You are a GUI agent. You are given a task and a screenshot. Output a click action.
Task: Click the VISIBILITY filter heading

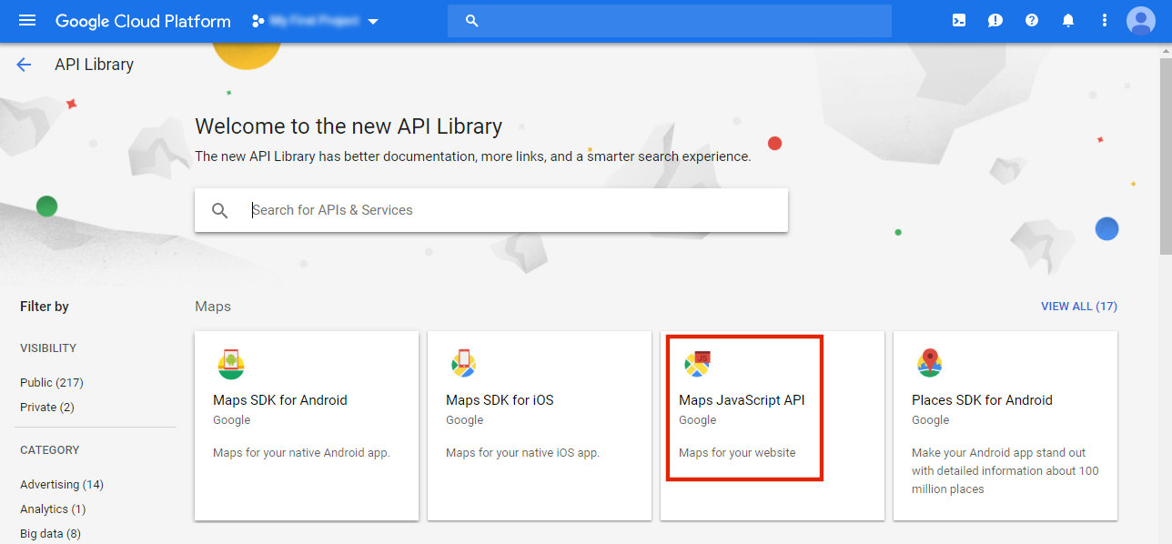(48, 348)
